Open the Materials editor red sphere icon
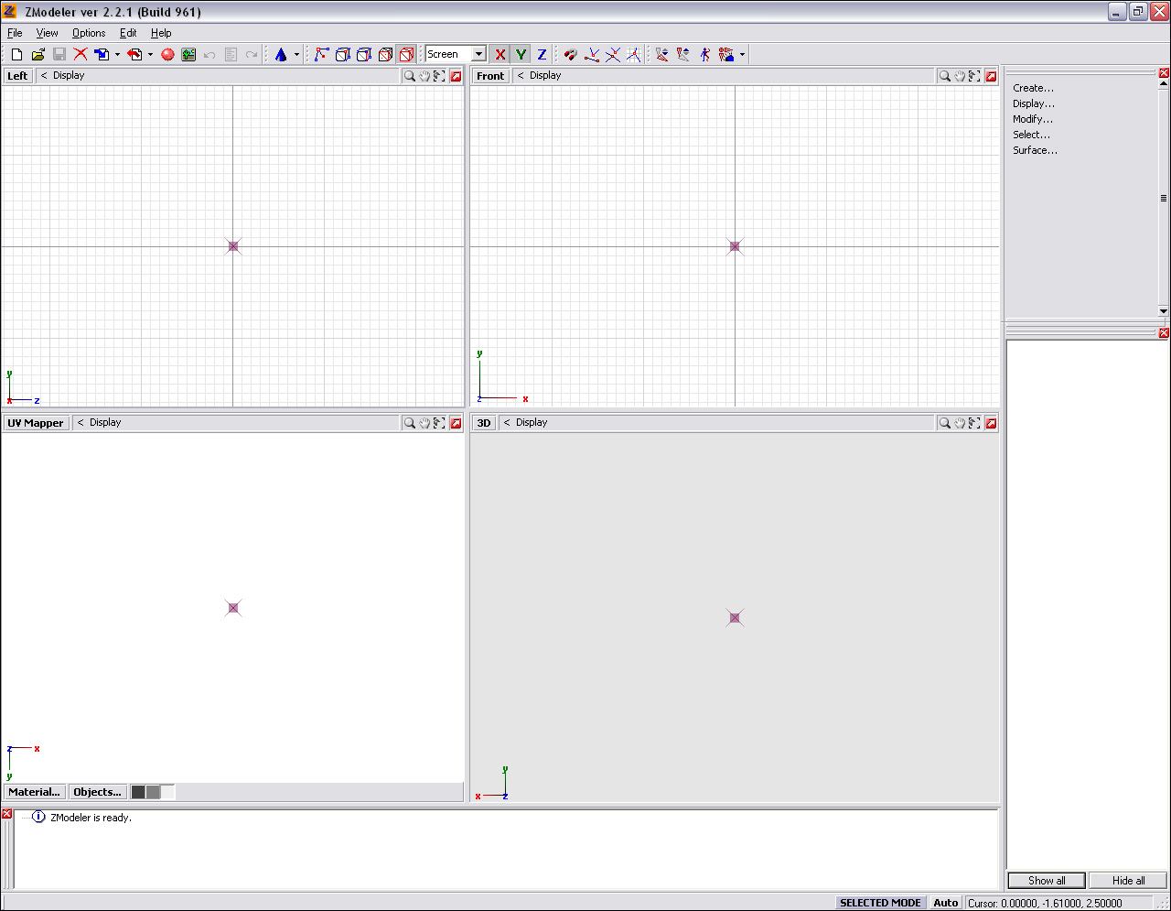Screen dimensions: 1171x911 tap(167, 54)
